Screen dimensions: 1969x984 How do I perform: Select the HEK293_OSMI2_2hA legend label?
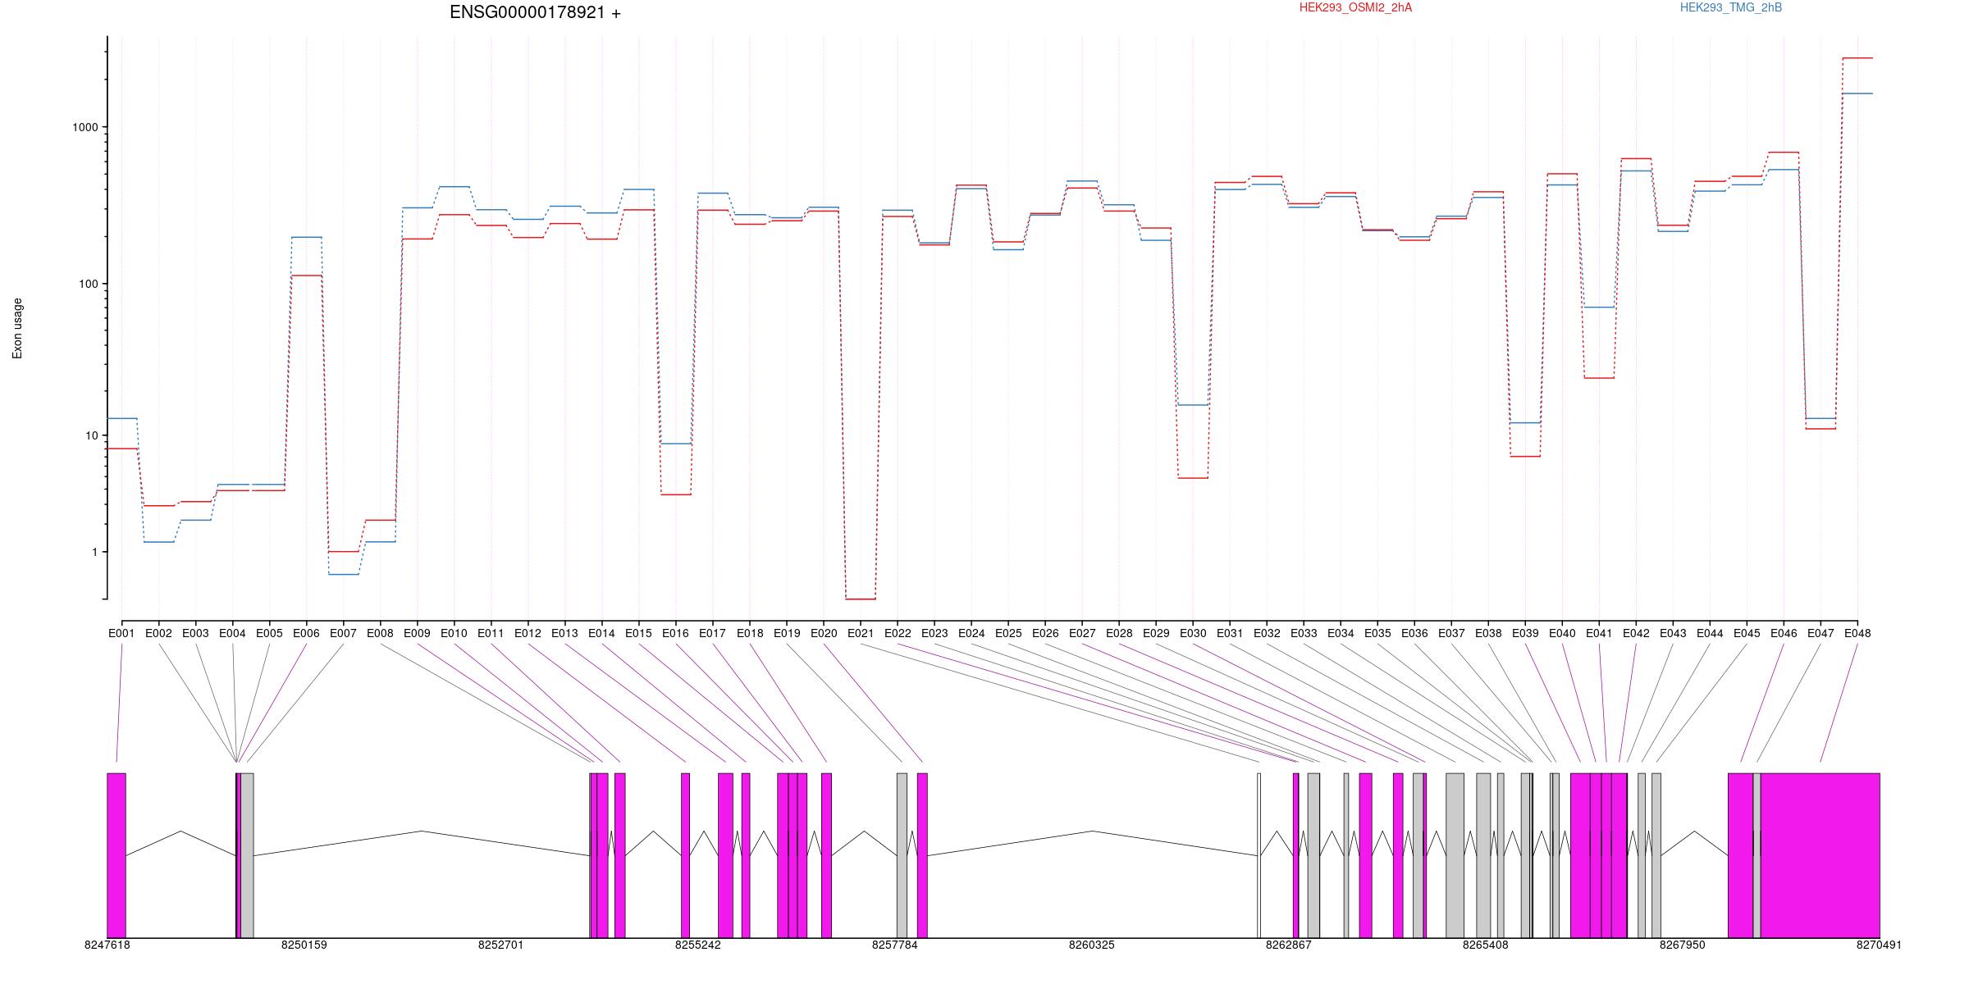[1355, 7]
